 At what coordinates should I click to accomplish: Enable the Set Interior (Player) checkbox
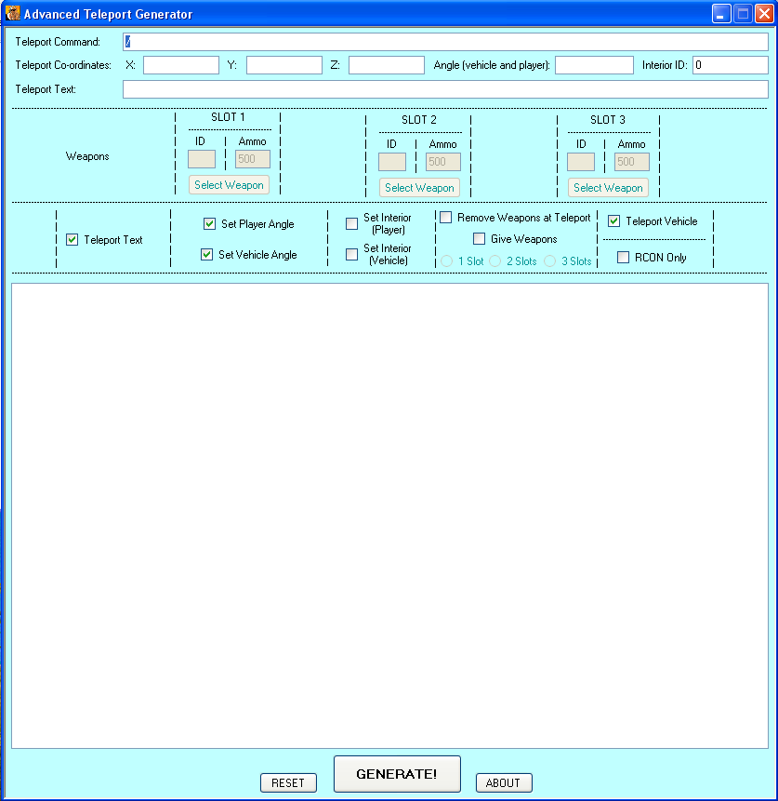[351, 224]
